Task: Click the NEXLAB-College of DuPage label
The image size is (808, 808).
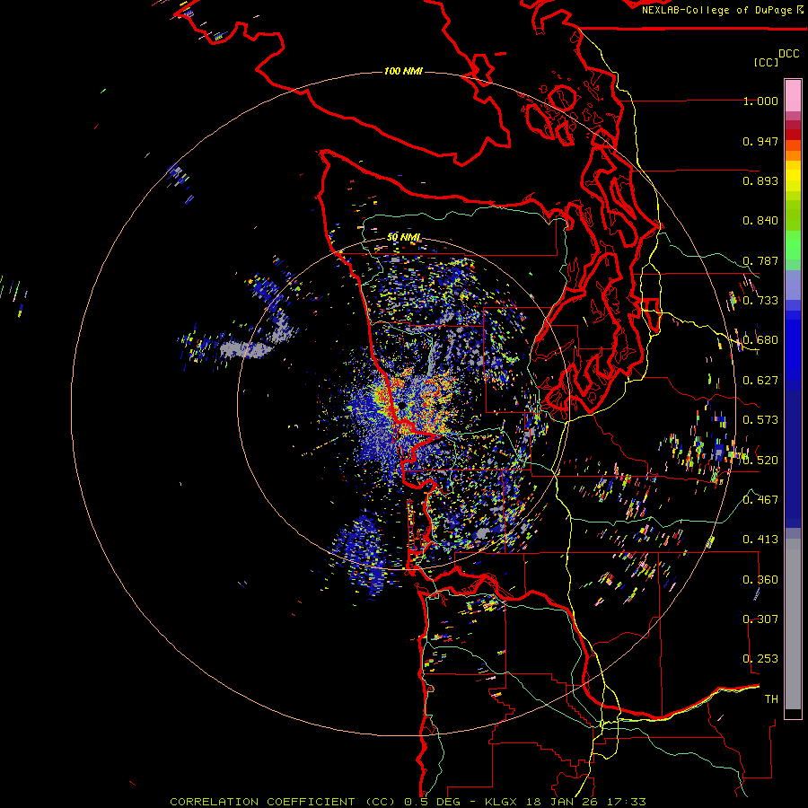Action: pos(718,10)
